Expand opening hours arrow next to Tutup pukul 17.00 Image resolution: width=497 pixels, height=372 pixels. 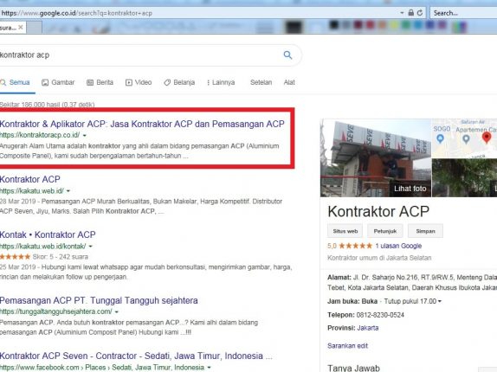tap(440, 301)
